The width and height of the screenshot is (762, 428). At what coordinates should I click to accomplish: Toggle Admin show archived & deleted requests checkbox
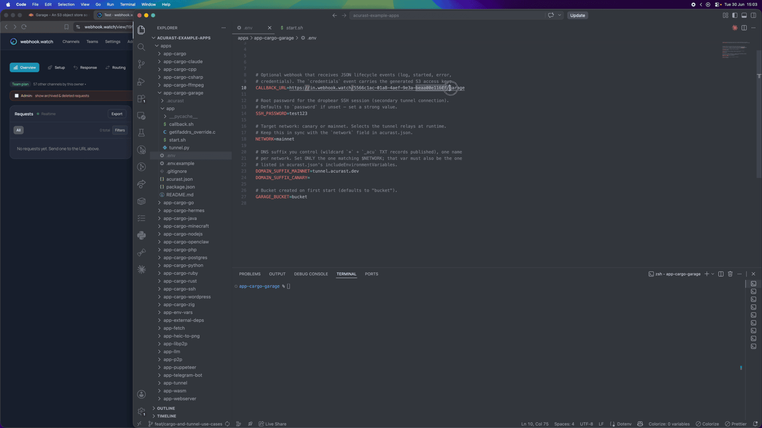pos(17,96)
